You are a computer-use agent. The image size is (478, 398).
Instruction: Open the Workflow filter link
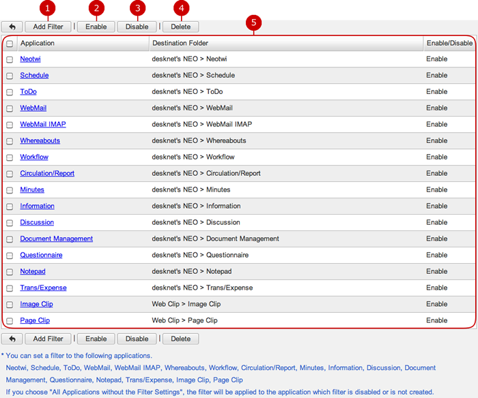34,157
